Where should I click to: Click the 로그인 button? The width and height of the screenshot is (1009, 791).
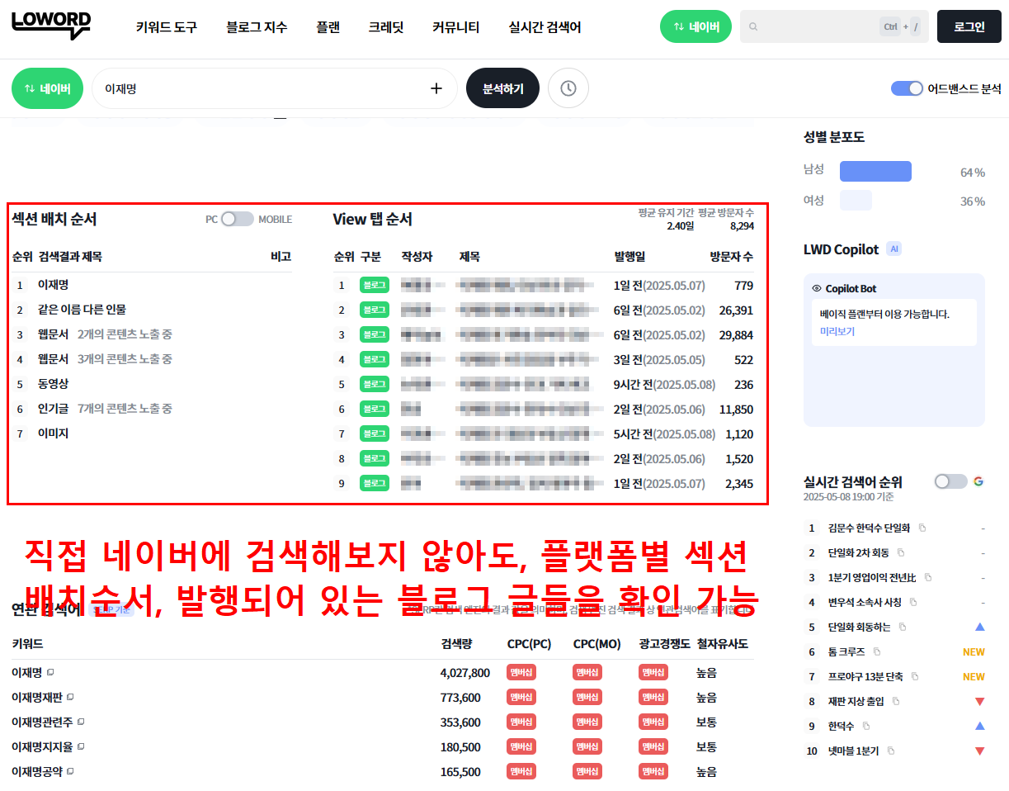[969, 26]
